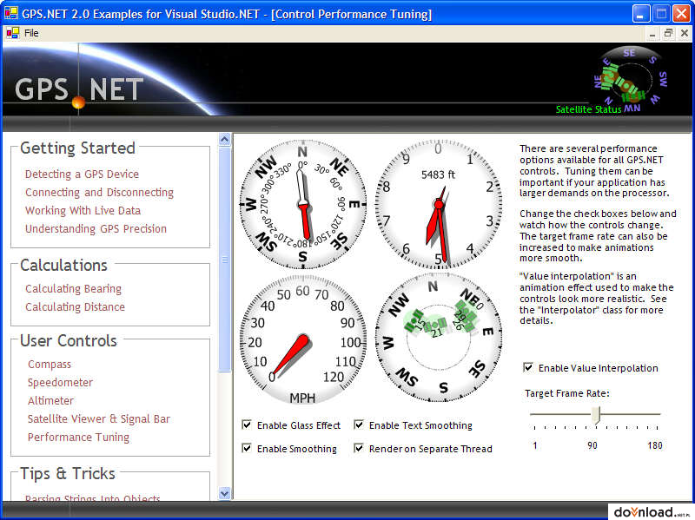
Task: Open the Calculating Bearing example
Action: point(73,289)
